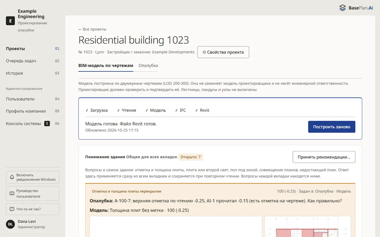Viewport: 380px width, 237px height.
Task: Select the IFC step
Action: click(180, 110)
